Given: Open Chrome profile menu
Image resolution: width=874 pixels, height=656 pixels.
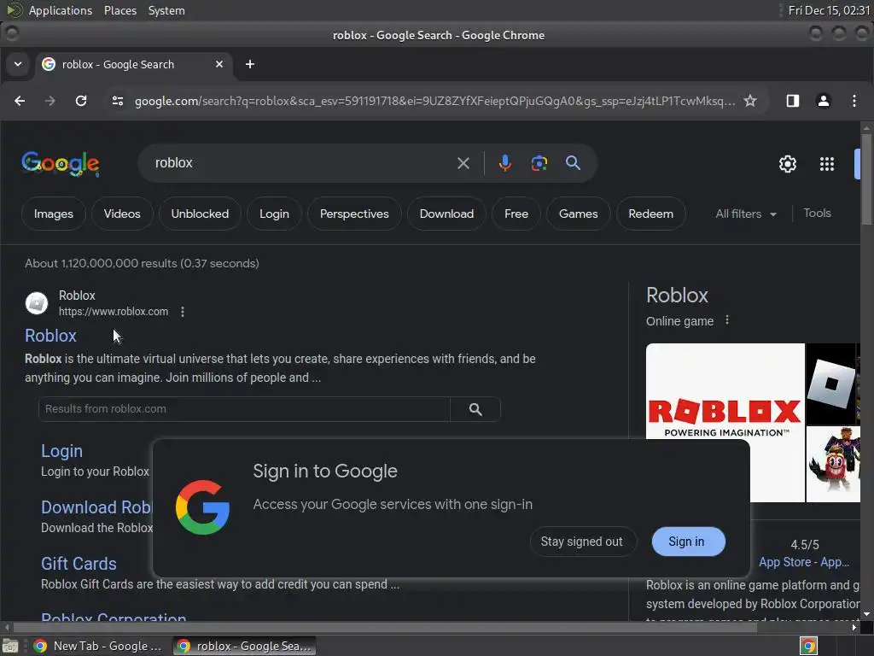Looking at the screenshot, I should 824,101.
